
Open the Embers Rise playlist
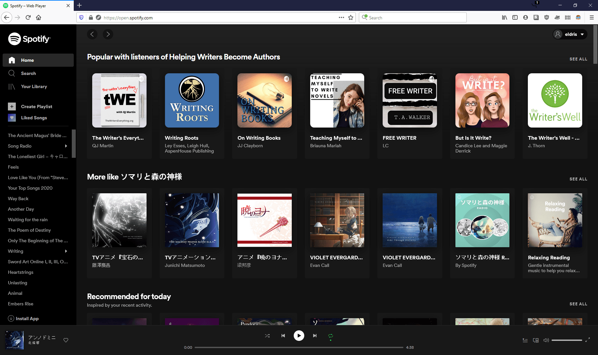tap(20, 304)
